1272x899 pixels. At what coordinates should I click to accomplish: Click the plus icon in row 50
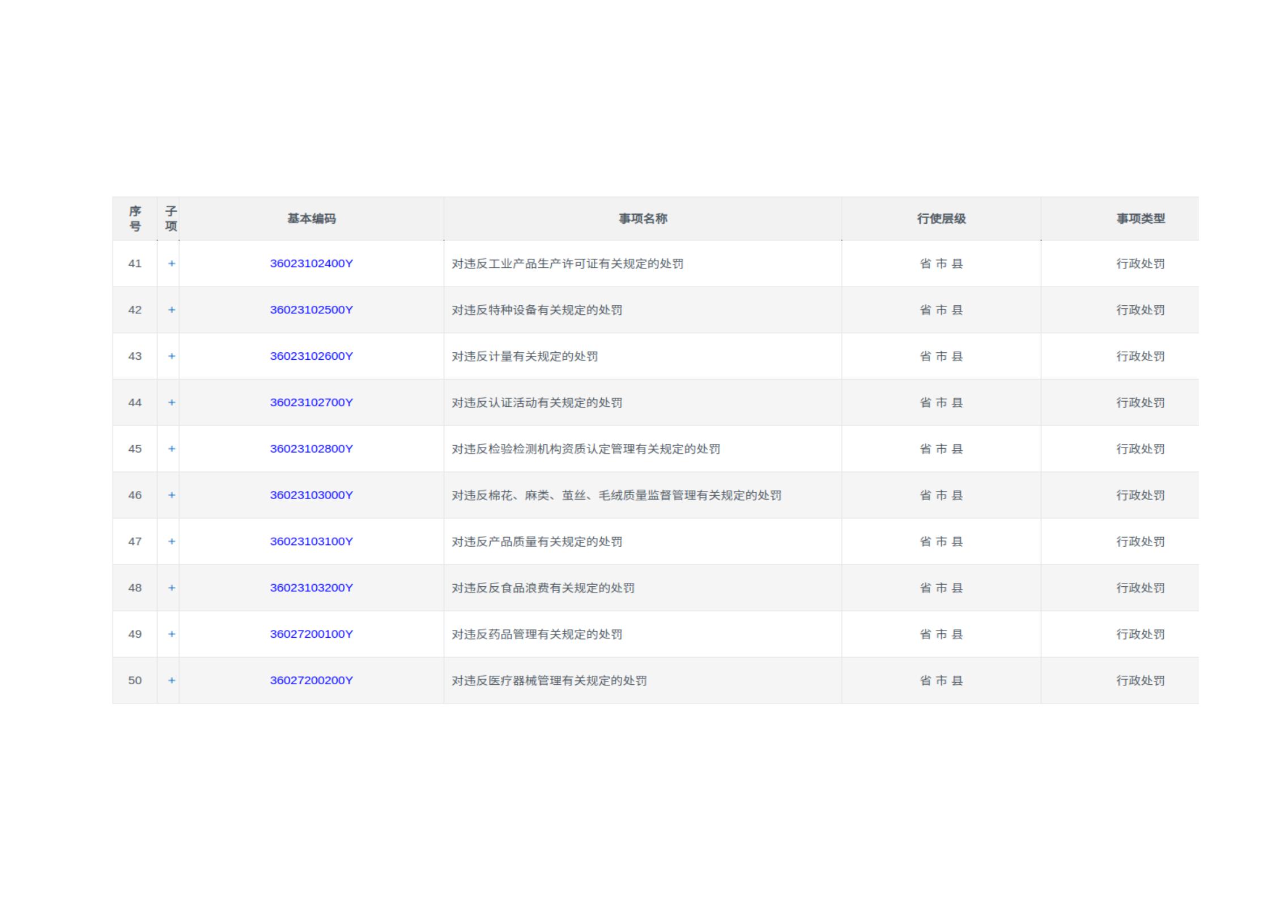tap(171, 680)
